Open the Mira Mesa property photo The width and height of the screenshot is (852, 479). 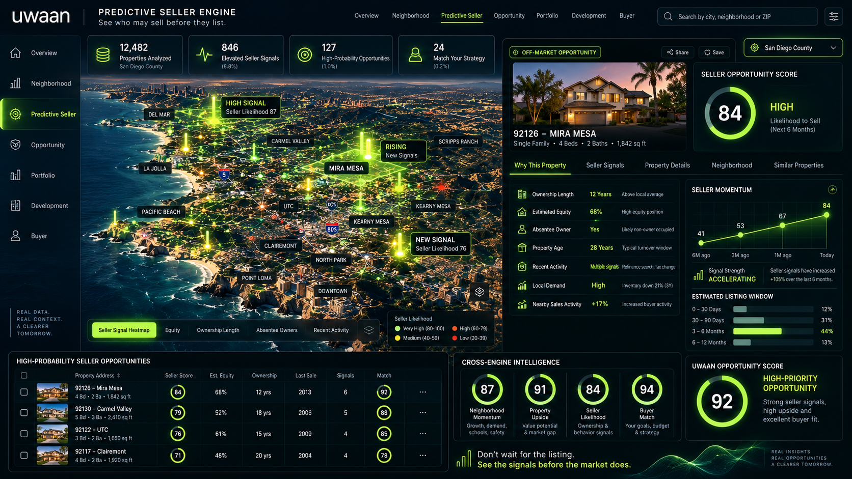click(x=598, y=94)
